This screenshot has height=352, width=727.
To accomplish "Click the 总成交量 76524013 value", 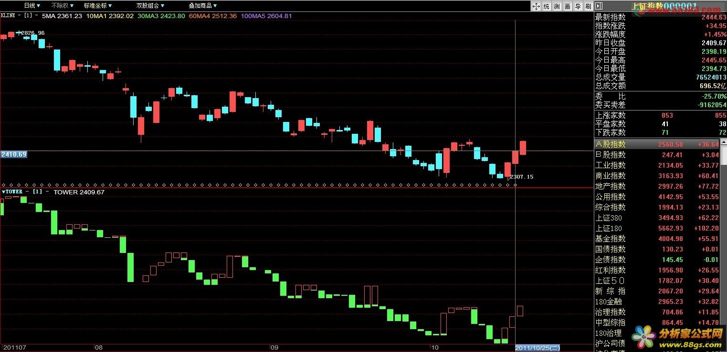I will tap(711, 77).
